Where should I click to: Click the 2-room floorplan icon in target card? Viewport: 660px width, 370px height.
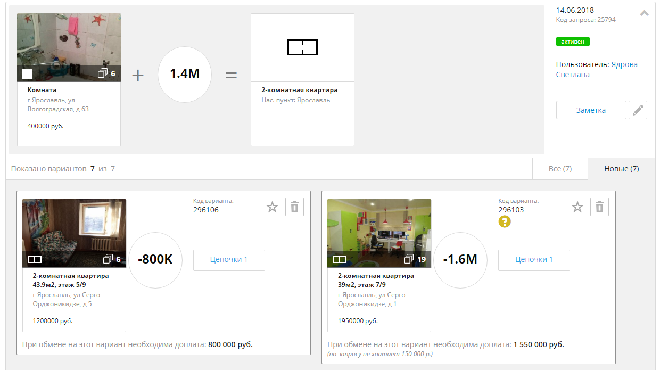click(x=302, y=47)
